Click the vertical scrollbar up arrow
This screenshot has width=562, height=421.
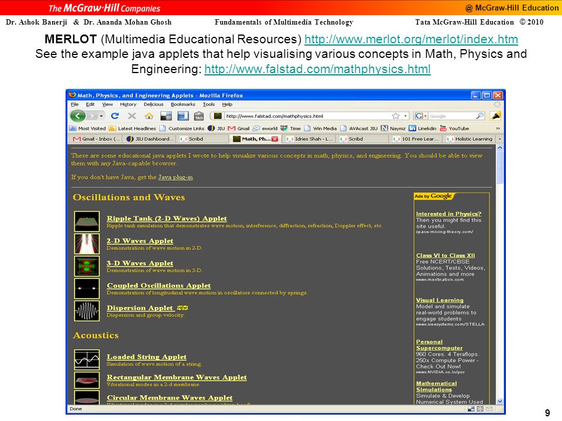[x=499, y=148]
